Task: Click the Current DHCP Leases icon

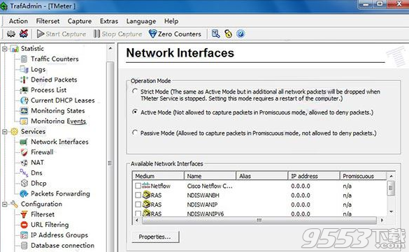Action: point(24,101)
